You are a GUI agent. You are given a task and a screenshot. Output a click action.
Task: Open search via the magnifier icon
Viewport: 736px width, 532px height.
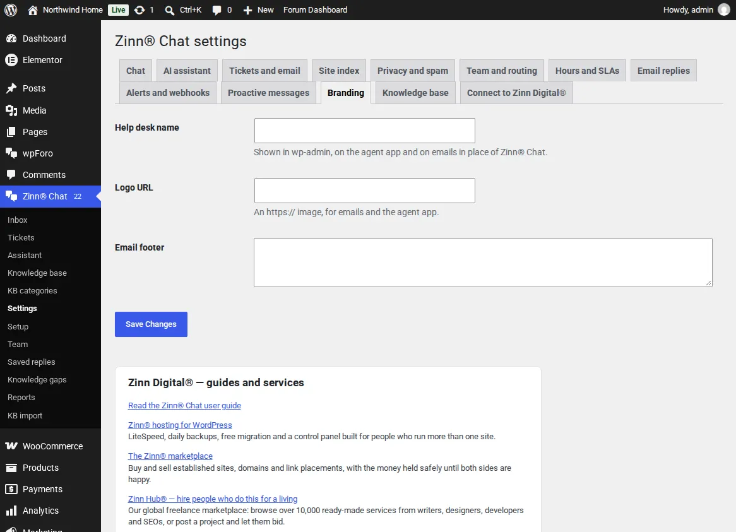(169, 10)
